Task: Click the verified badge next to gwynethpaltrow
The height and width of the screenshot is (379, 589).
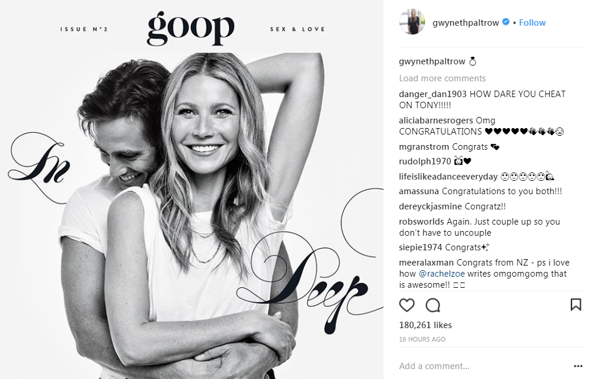Action: click(x=506, y=22)
